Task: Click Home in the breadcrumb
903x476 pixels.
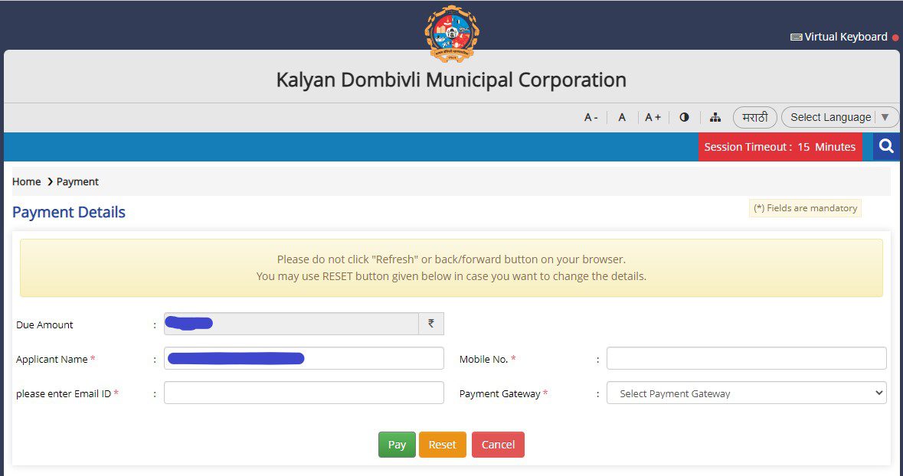Action: 26,181
